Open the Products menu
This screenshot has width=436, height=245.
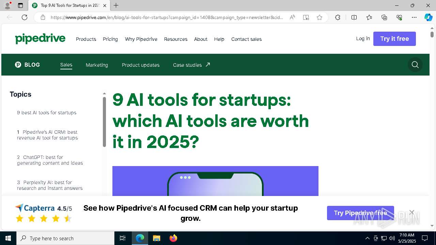point(86,39)
